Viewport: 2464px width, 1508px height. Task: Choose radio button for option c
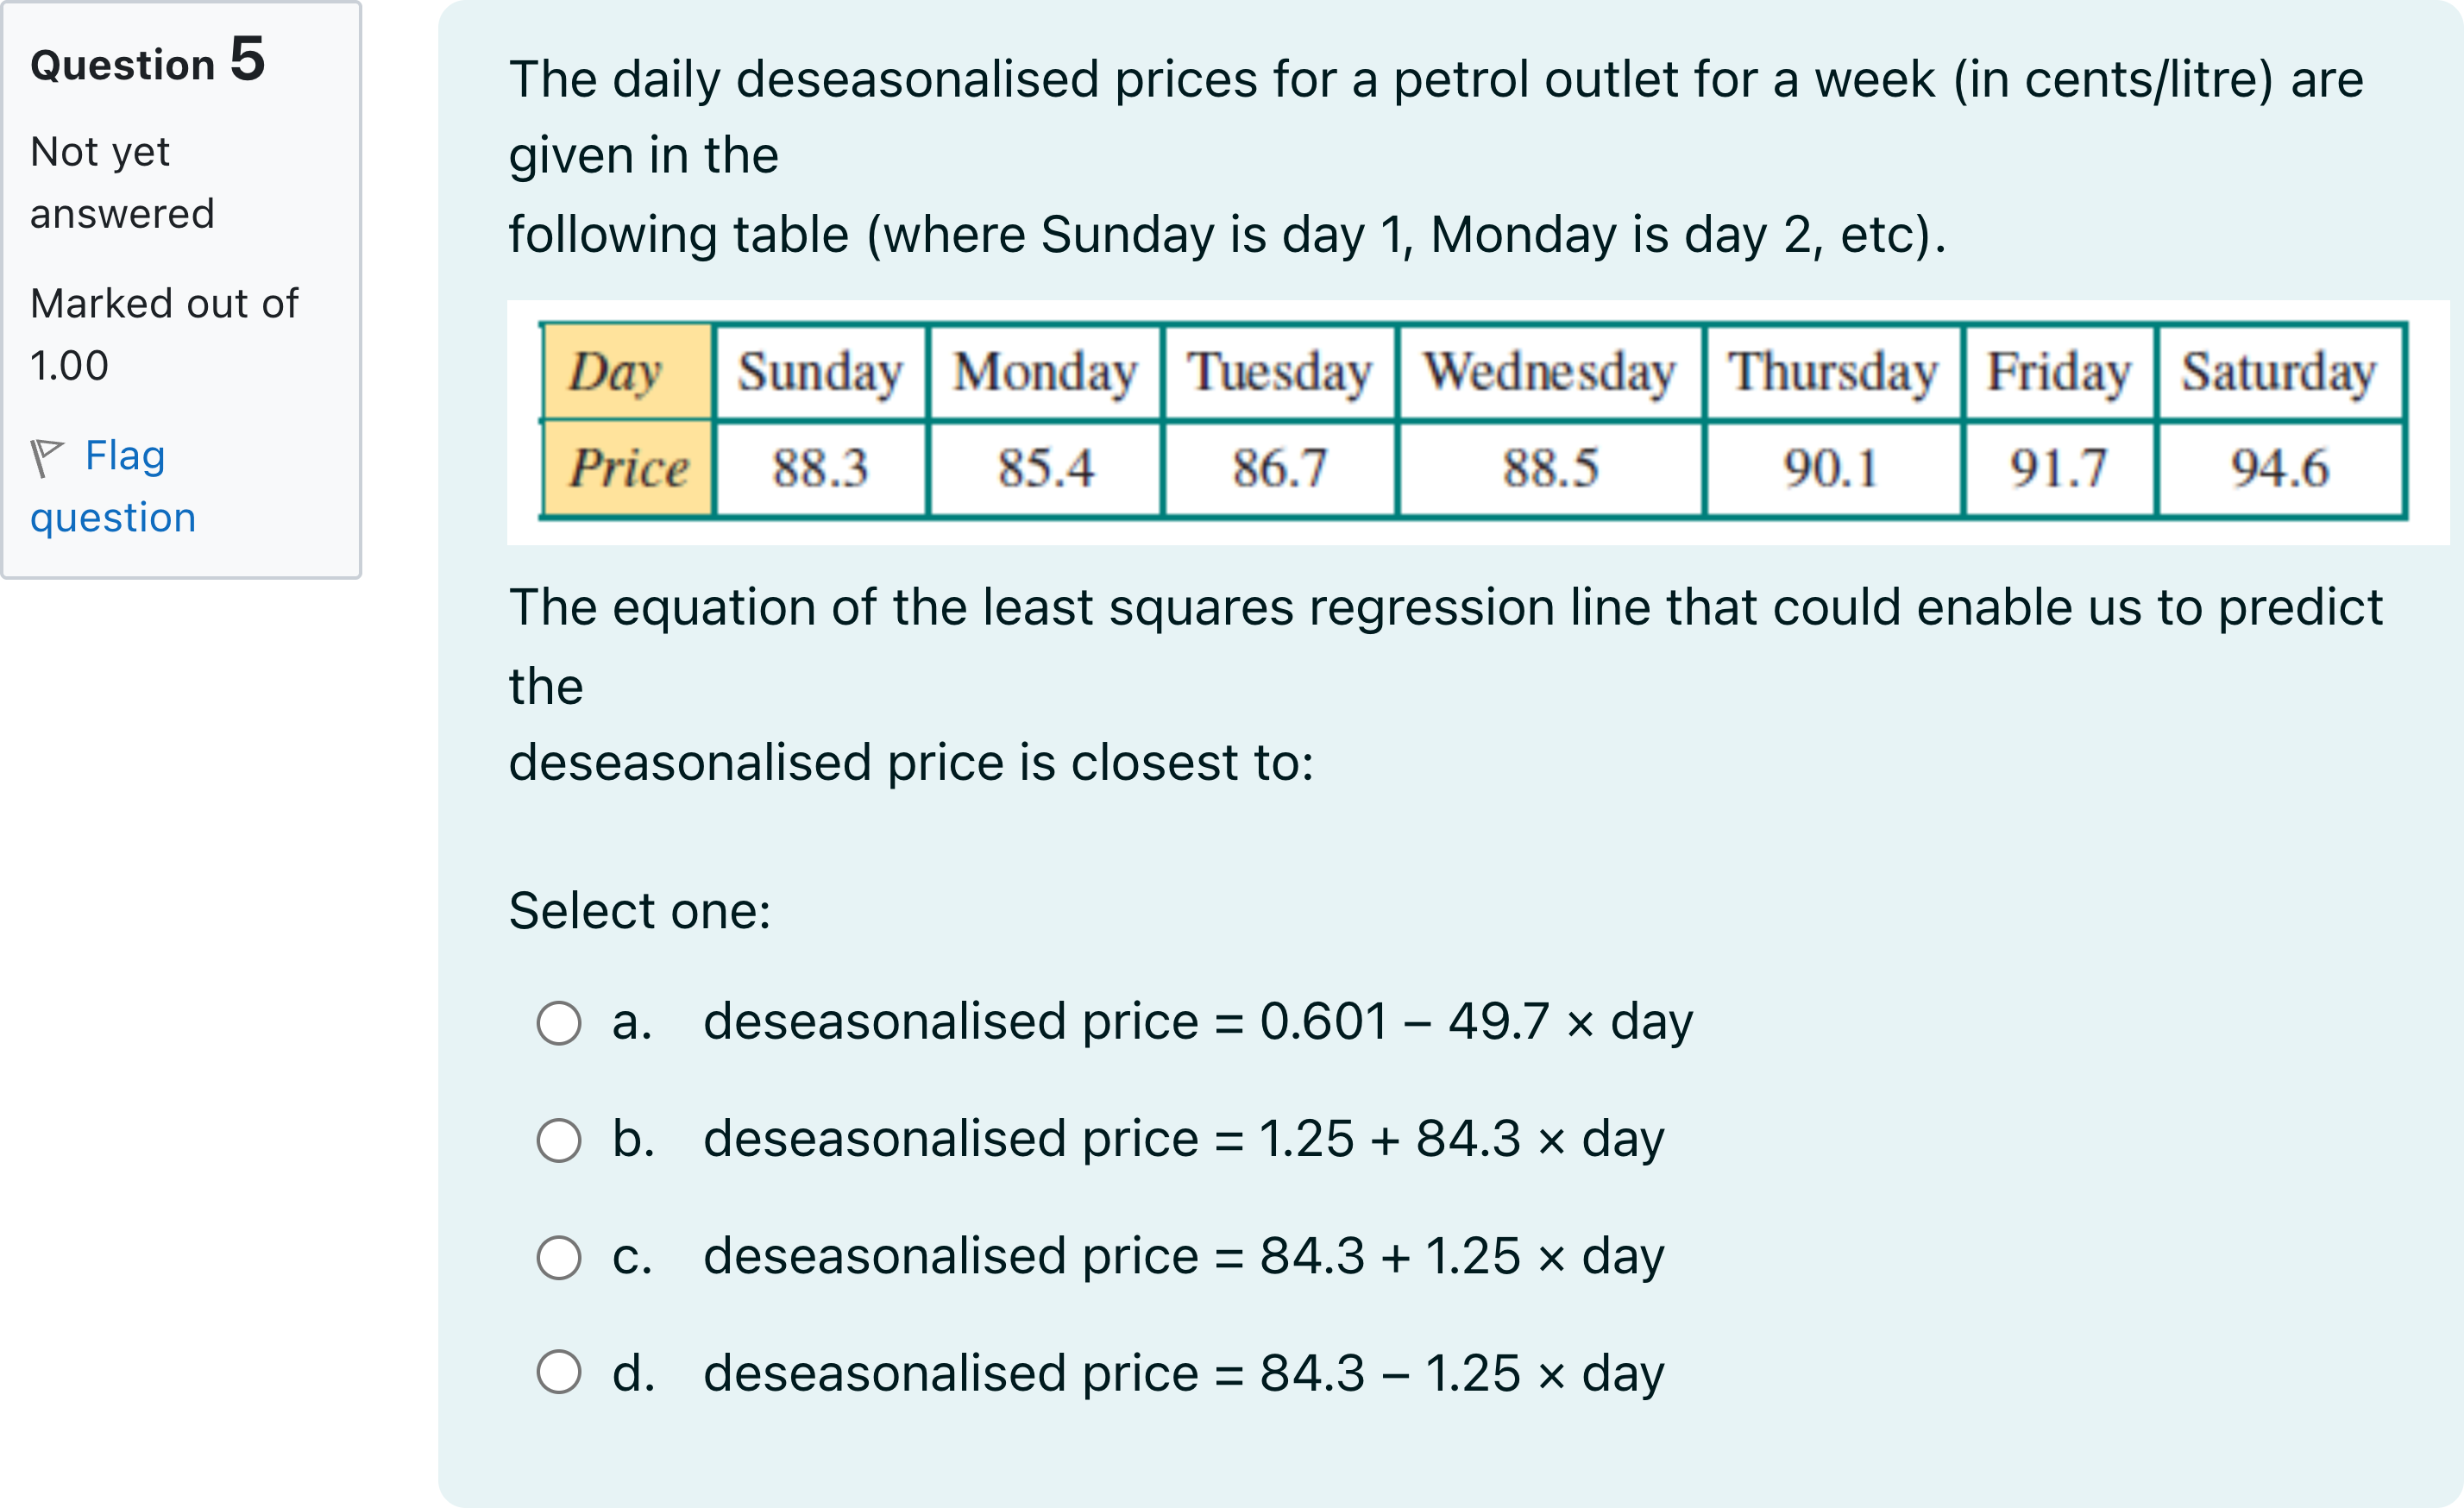(x=558, y=1257)
